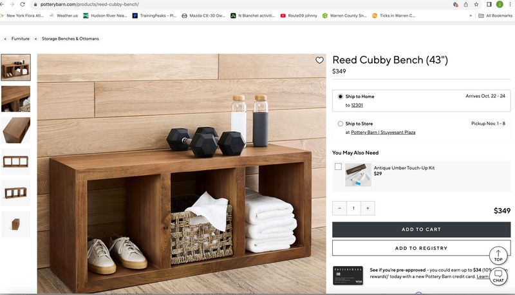Open Storage Benches & Ottomans breadcrumb
The image size is (515, 295).
[x=70, y=39]
